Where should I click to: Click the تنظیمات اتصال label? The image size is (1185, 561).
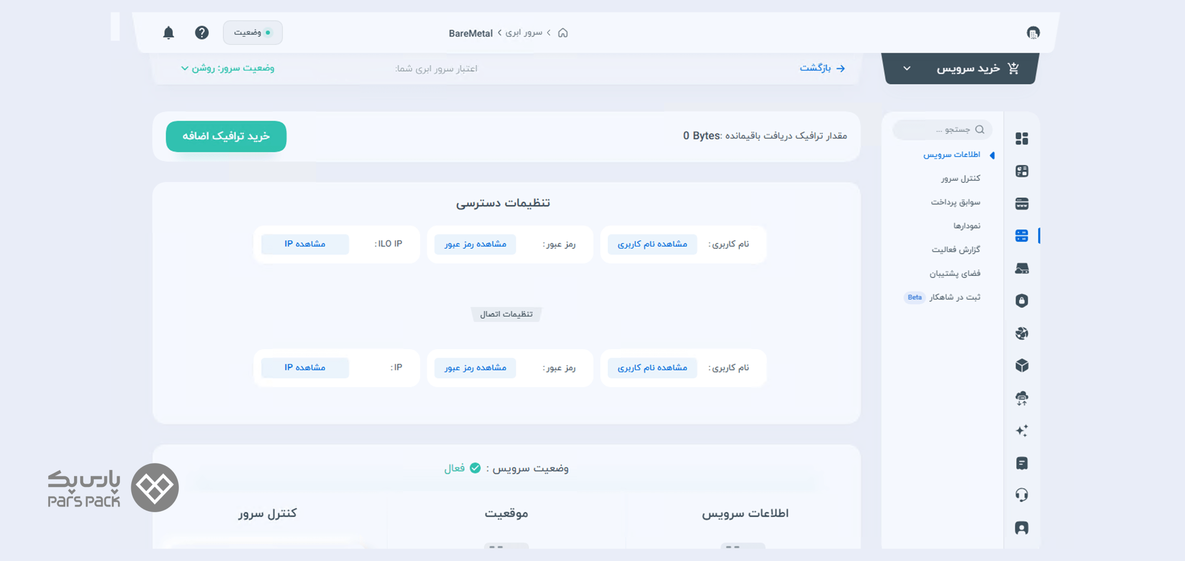[506, 314]
